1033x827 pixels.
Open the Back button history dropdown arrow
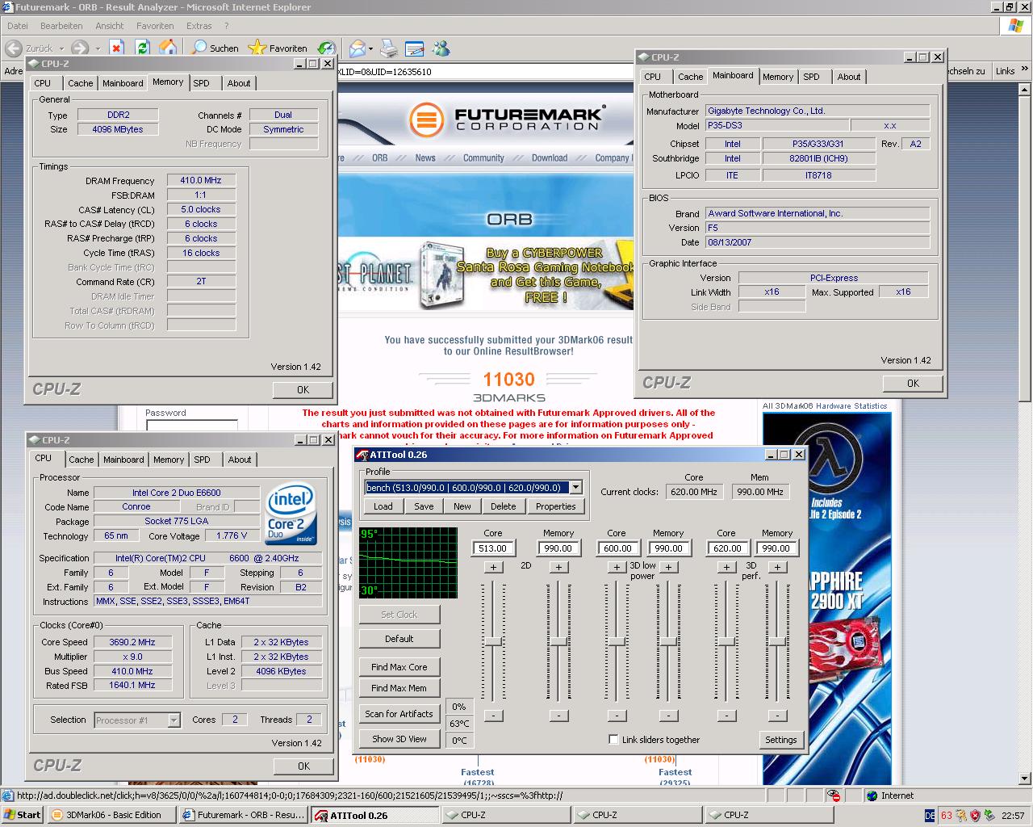tap(61, 48)
